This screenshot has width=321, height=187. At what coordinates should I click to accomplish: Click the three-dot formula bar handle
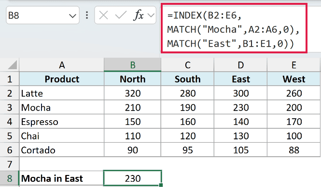coord(87,15)
